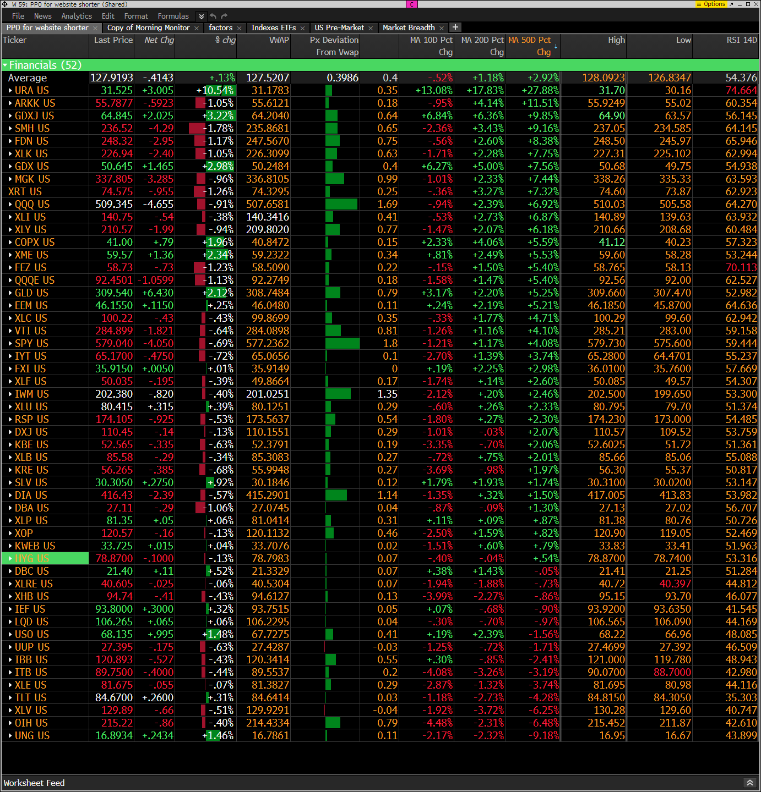This screenshot has height=792, width=761.
Task: Collapse the Financials (52) group
Action: 6,65
